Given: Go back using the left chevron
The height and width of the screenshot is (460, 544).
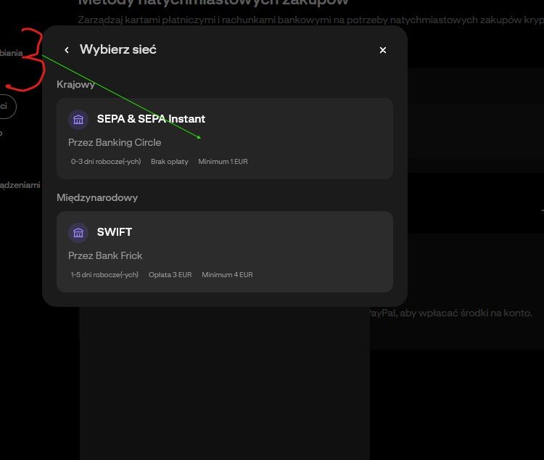Looking at the screenshot, I should pyautogui.click(x=67, y=50).
